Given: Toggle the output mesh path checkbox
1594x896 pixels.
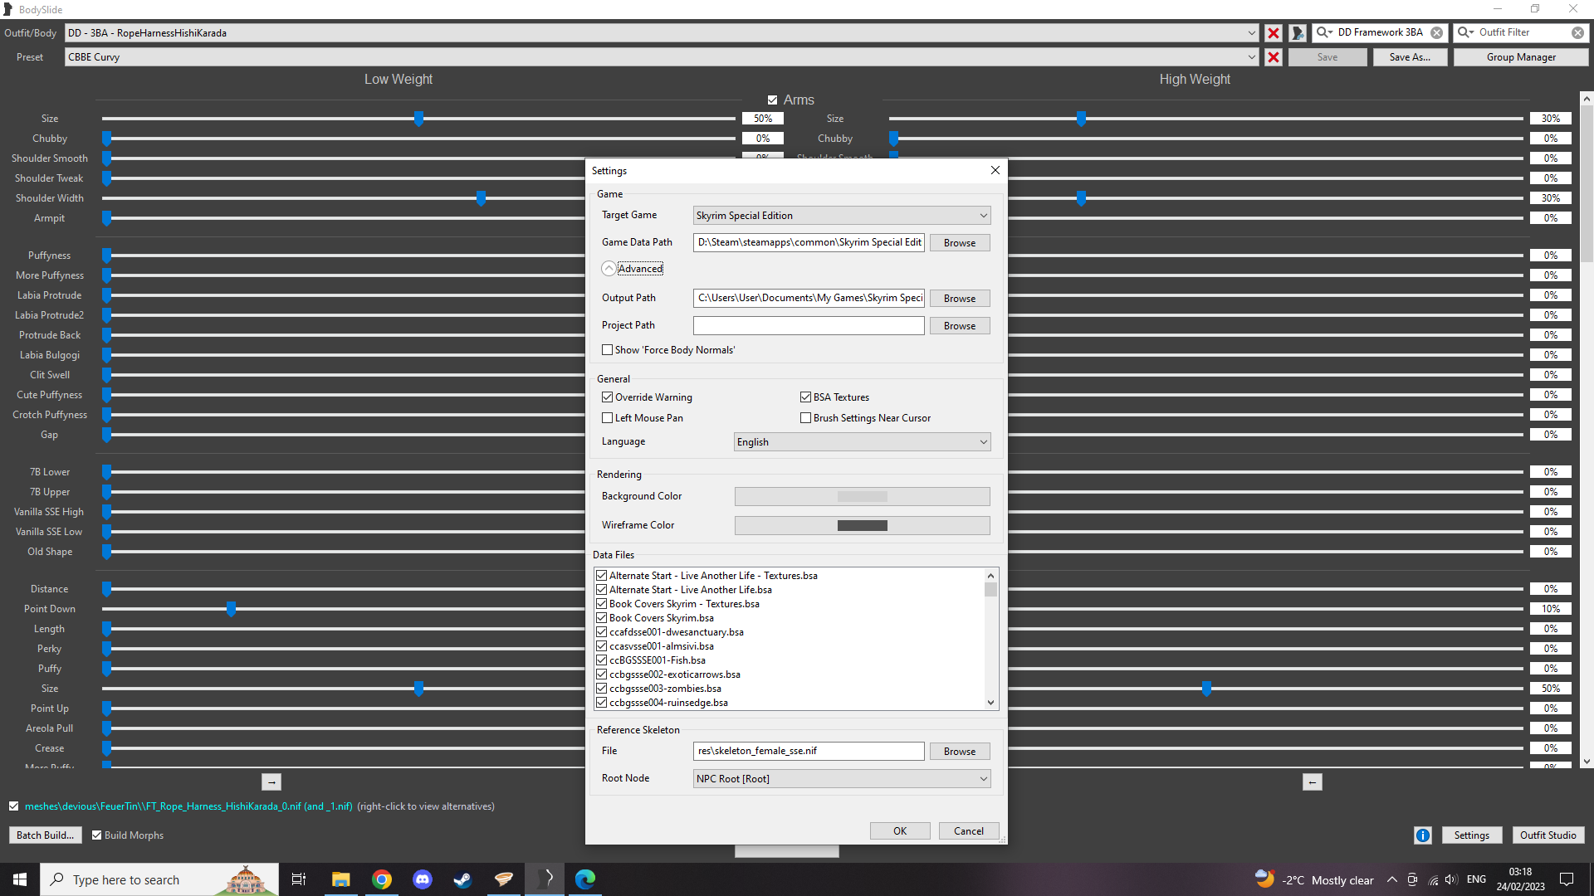Looking at the screenshot, I should (14, 806).
